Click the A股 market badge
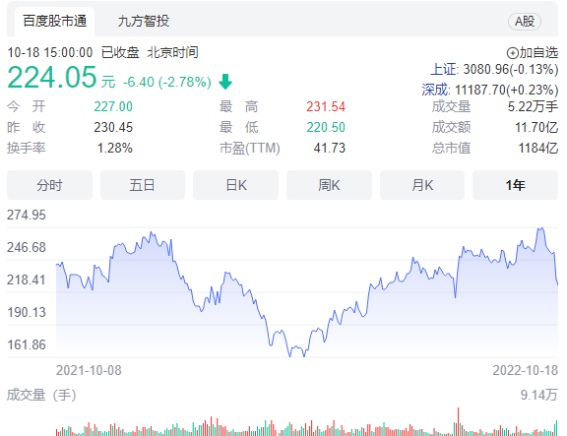The height and width of the screenshot is (436, 567). pos(525,22)
